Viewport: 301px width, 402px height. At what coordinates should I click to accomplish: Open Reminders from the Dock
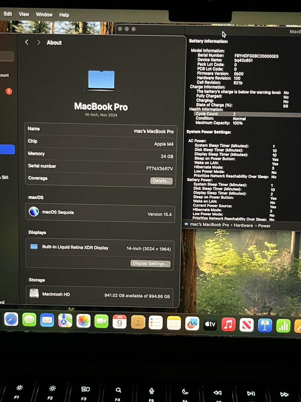click(x=156, y=322)
